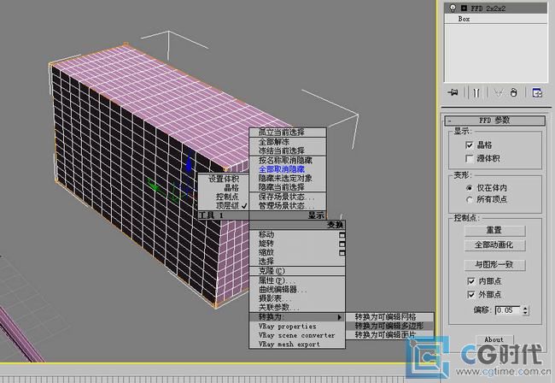Choose 克隆(C) menu entry
The height and width of the screenshot is (383, 555).
(x=297, y=271)
